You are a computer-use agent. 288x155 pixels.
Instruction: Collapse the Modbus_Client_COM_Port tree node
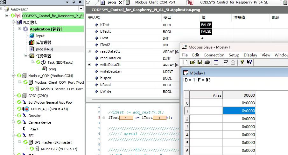[20, 82]
